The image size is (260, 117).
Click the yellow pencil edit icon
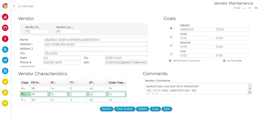(5, 82)
